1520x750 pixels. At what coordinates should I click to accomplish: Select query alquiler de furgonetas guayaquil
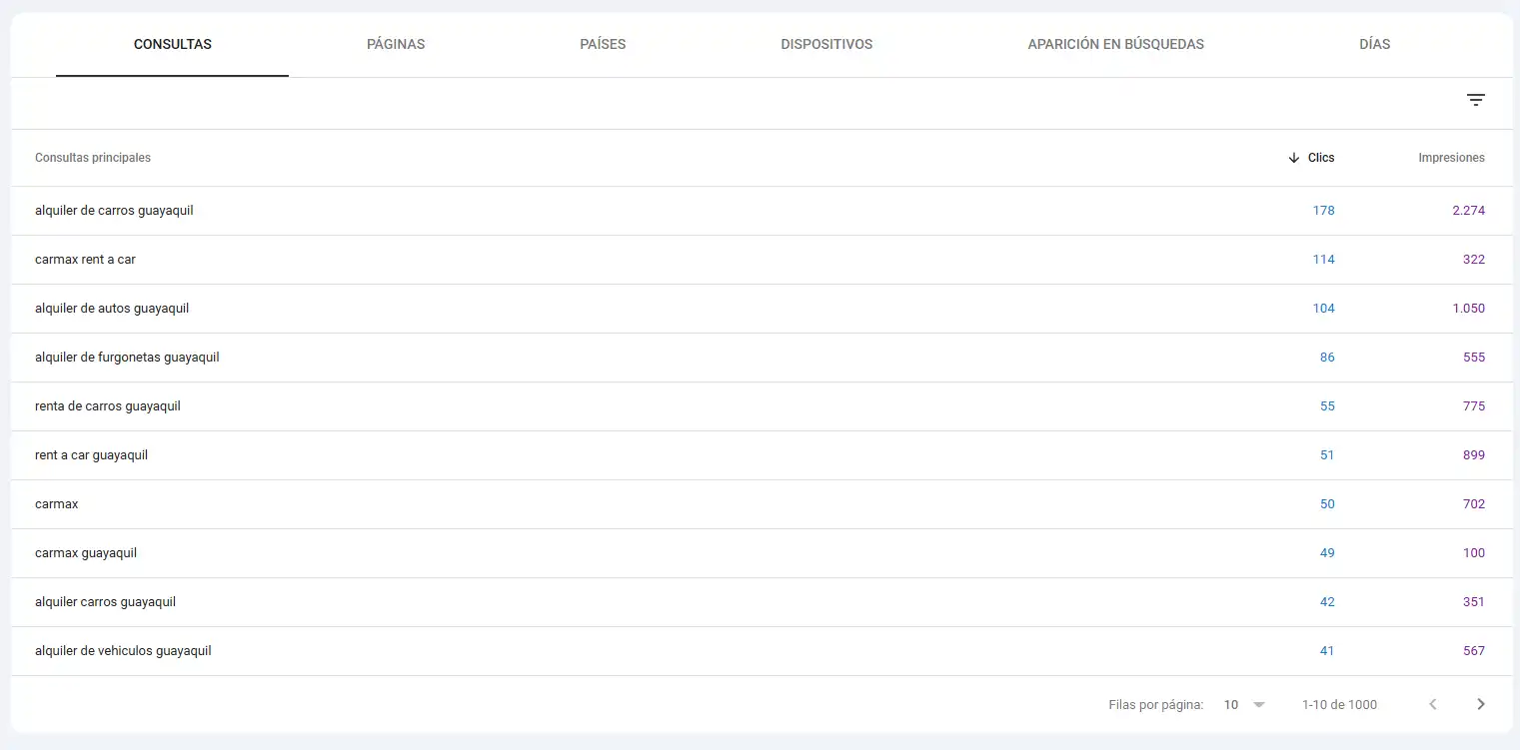[127, 358]
